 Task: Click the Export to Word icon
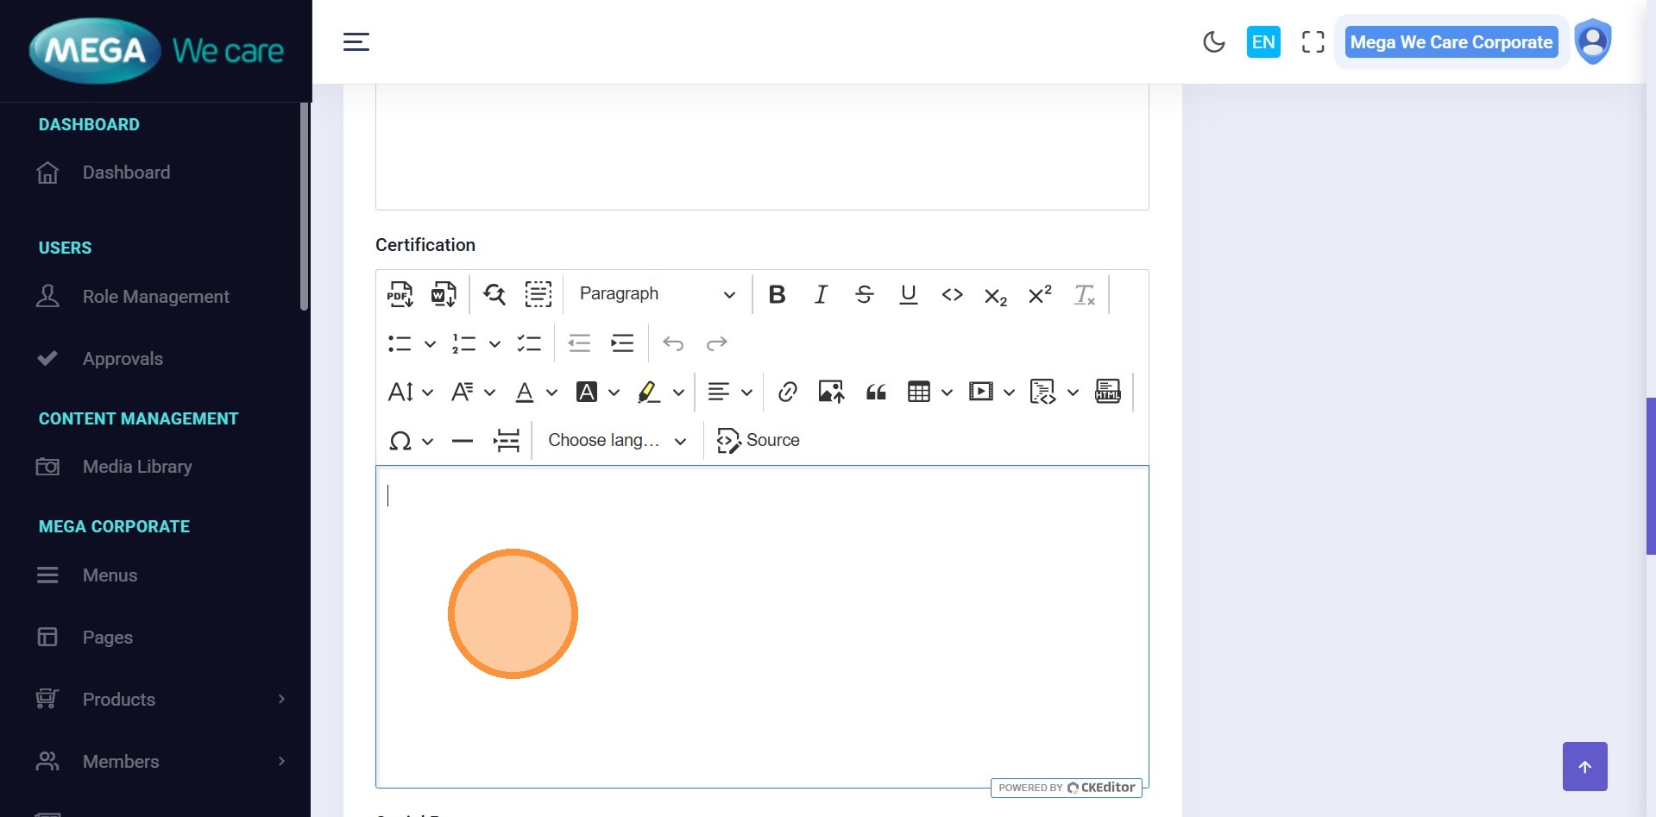tap(444, 294)
